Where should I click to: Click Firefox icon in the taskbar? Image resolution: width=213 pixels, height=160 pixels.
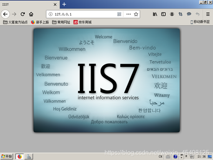(x=20, y=157)
